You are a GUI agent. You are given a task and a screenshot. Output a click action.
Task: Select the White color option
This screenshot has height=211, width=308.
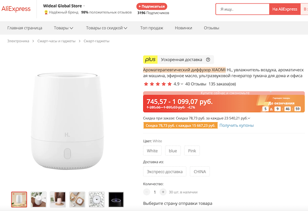(x=152, y=151)
